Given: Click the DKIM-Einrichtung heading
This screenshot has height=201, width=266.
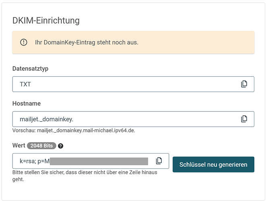Looking at the screenshot, I should click(x=46, y=21).
